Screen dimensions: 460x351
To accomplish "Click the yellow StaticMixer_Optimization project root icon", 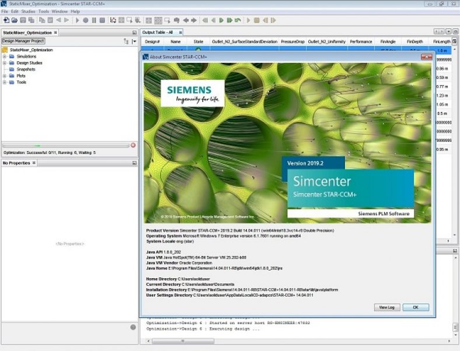I will [x=5, y=50].
